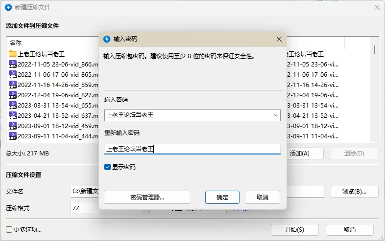Click MP4 icon for 2023-04-21 13-52-vid_637
The height and width of the screenshot is (241, 385).
tap(13, 116)
